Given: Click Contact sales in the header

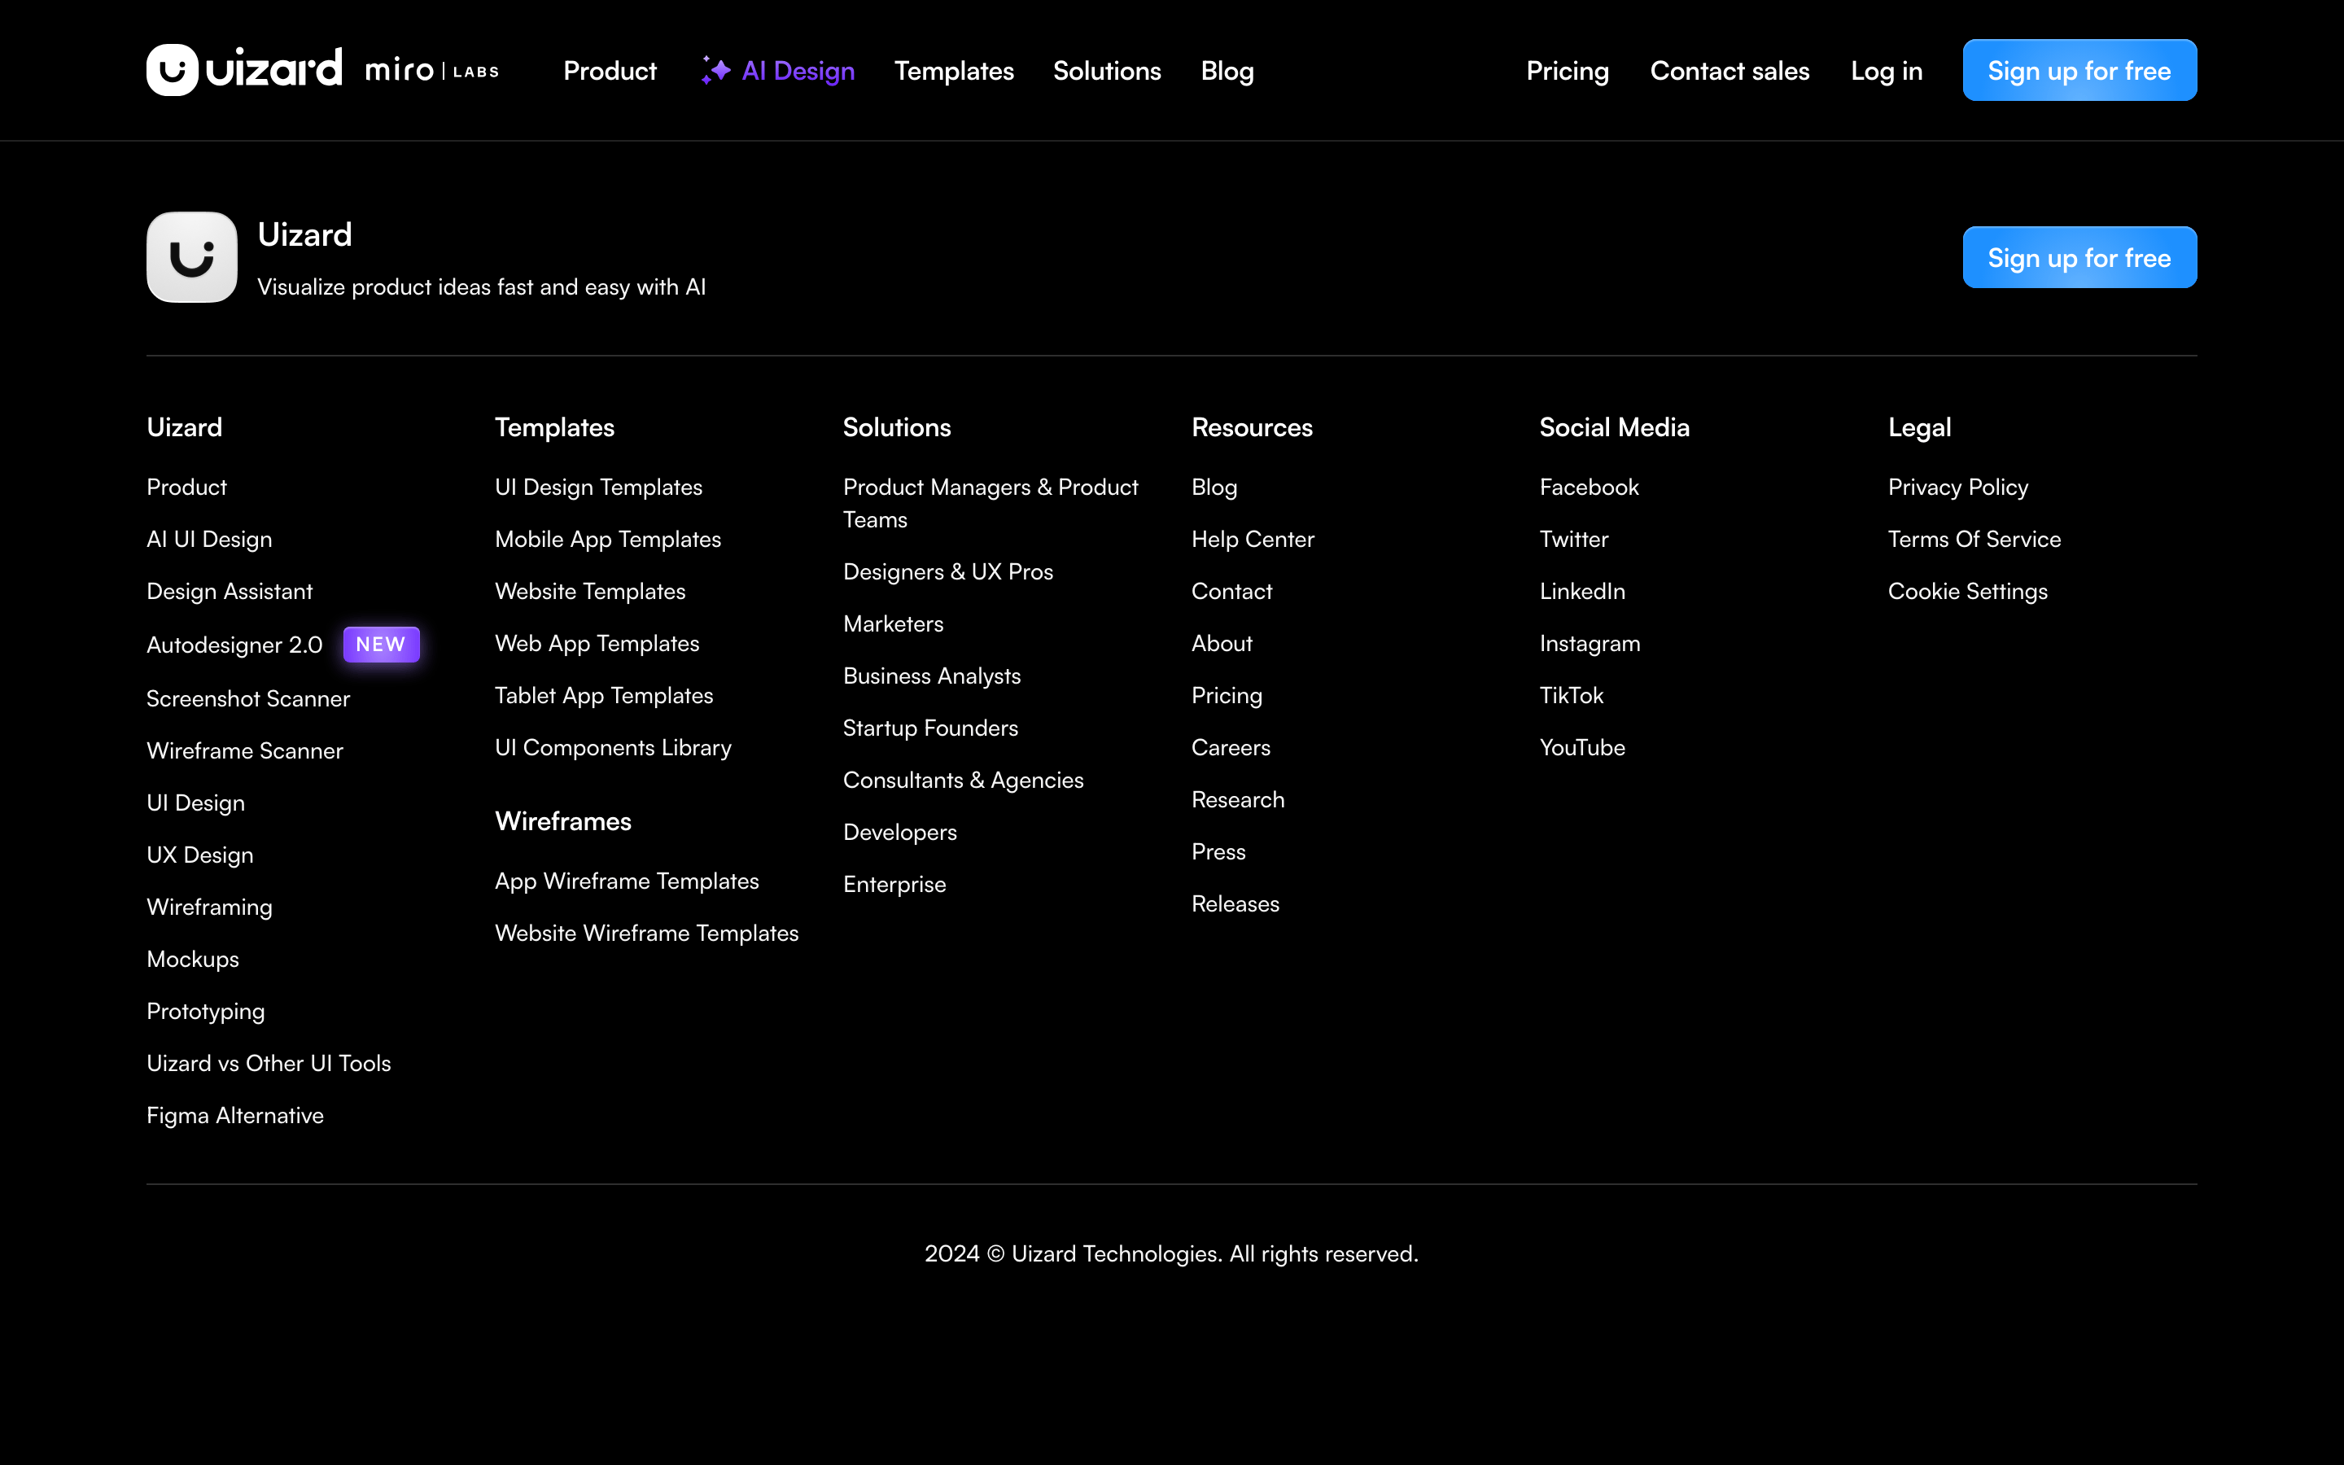Looking at the screenshot, I should pyautogui.click(x=1730, y=71).
